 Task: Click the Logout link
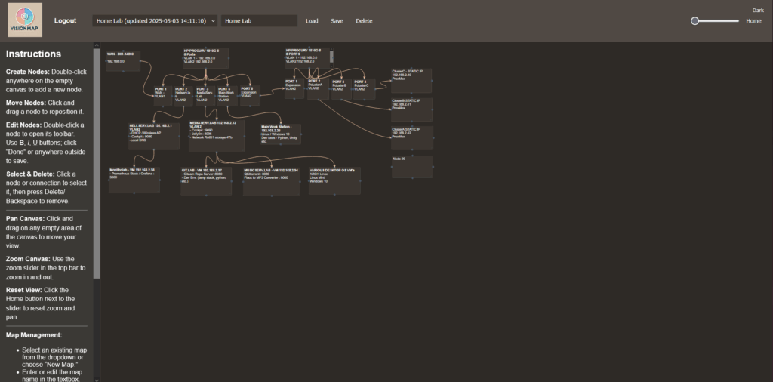pos(65,20)
